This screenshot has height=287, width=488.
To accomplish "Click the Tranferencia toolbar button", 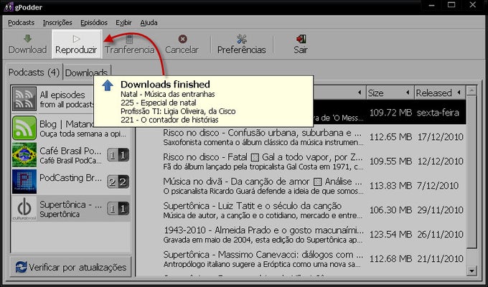I will point(129,44).
